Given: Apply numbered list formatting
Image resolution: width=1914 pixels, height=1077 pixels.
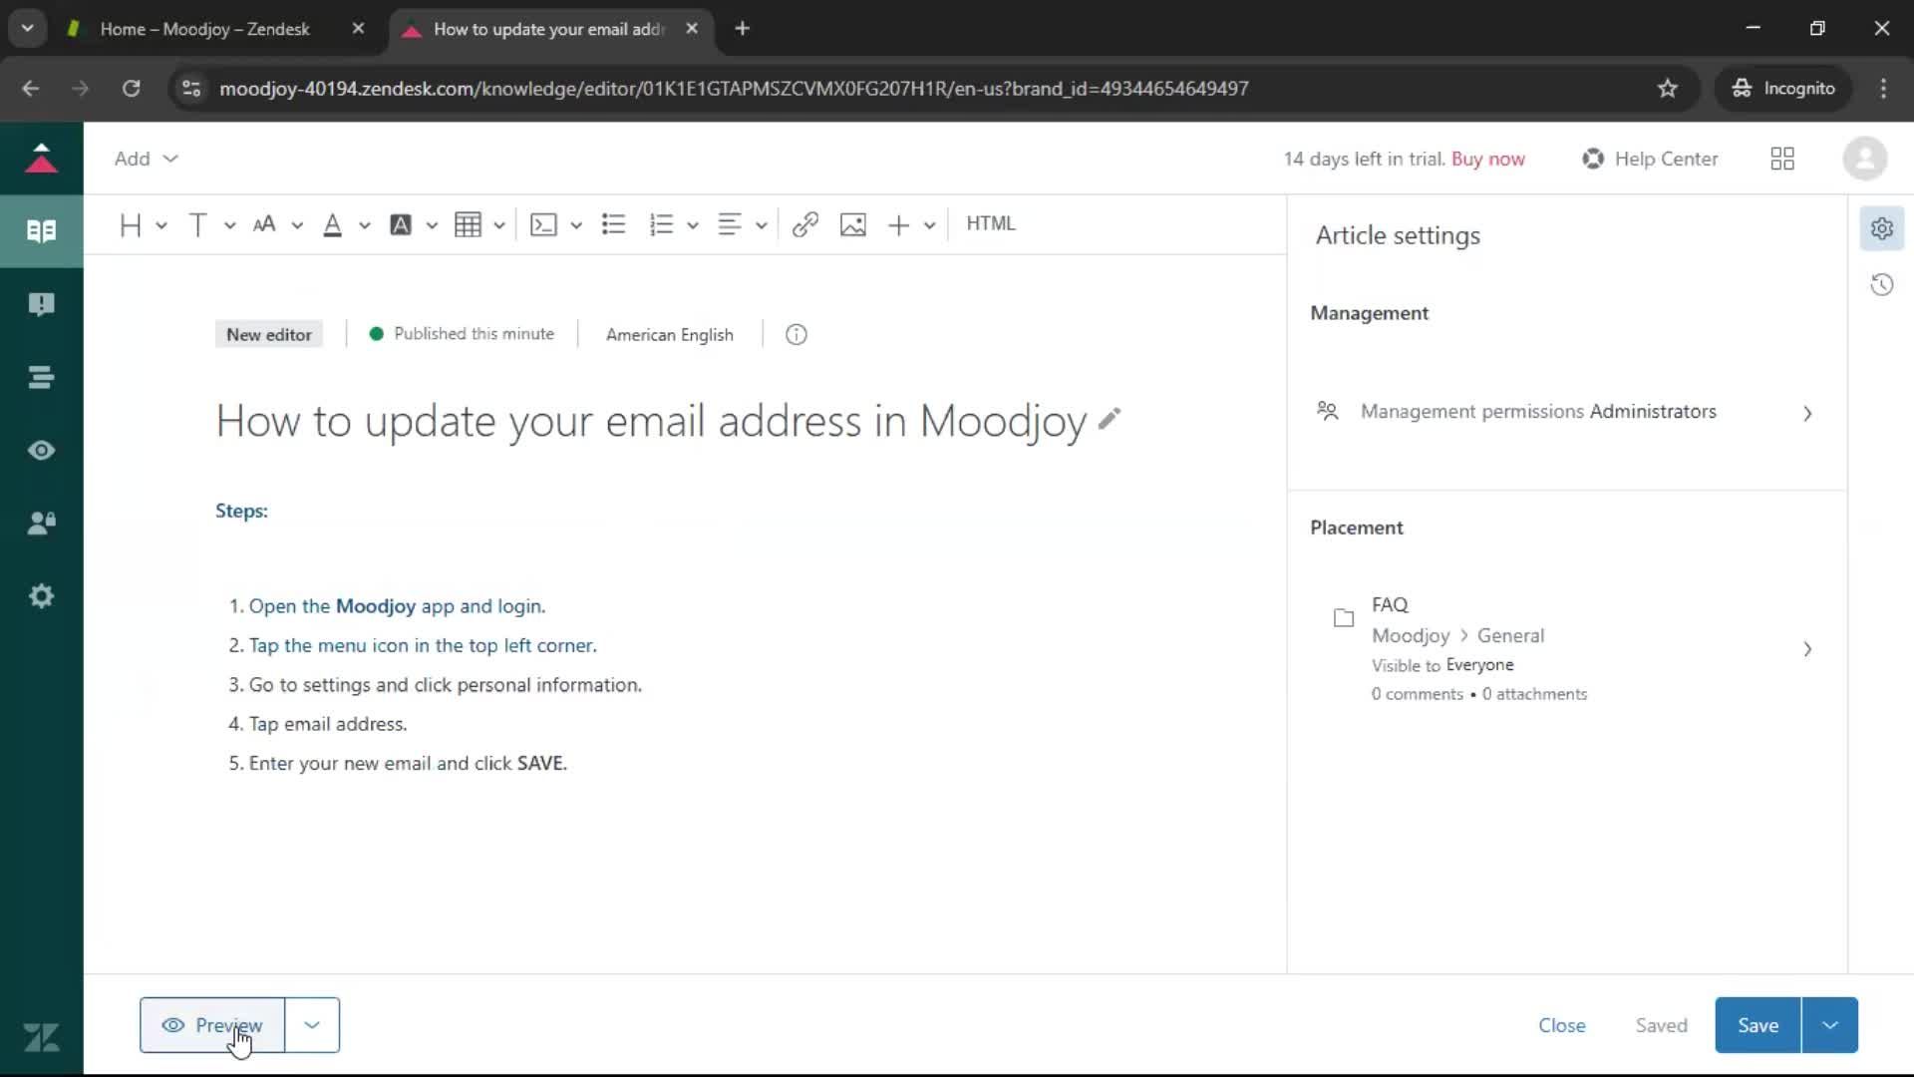Looking at the screenshot, I should [x=661, y=224].
